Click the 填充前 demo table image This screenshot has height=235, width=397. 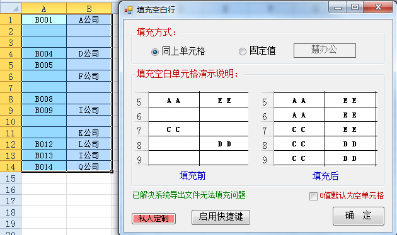tap(192, 129)
